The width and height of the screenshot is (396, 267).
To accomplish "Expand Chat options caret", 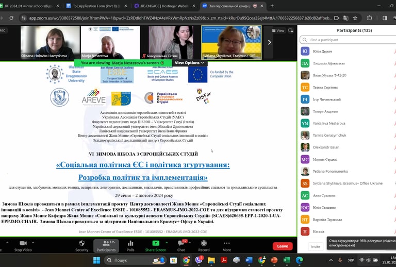I will click(x=189, y=243).
